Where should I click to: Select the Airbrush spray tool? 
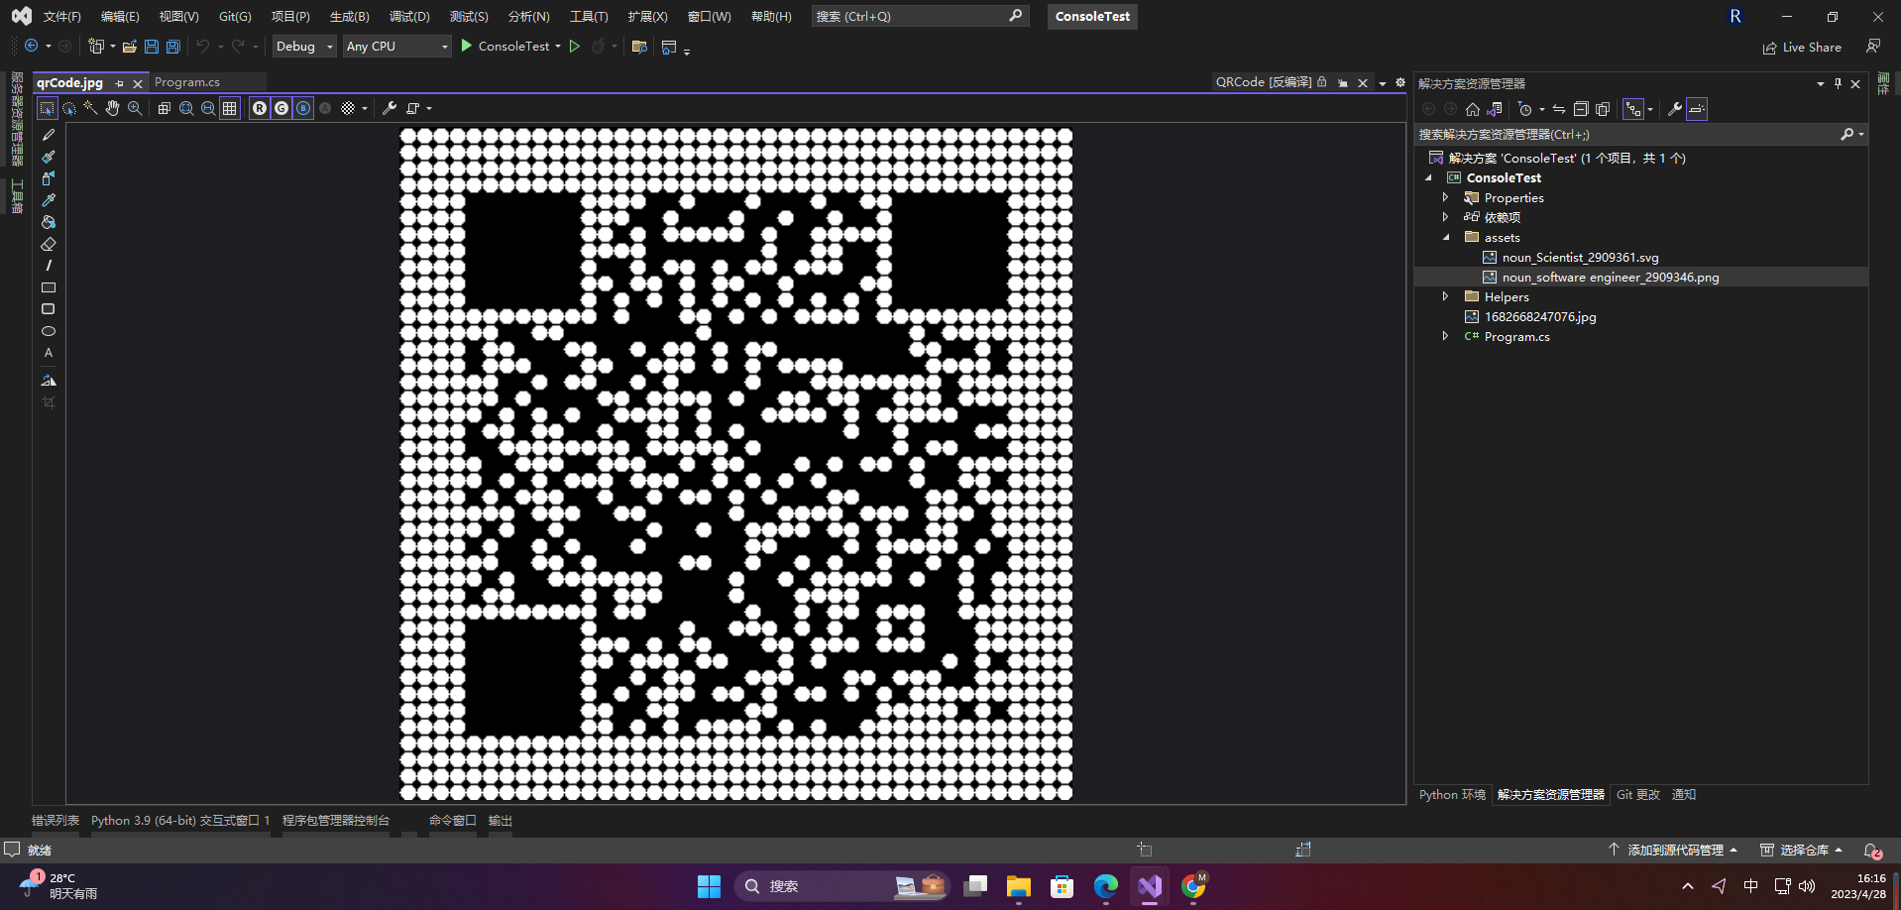coord(48,178)
